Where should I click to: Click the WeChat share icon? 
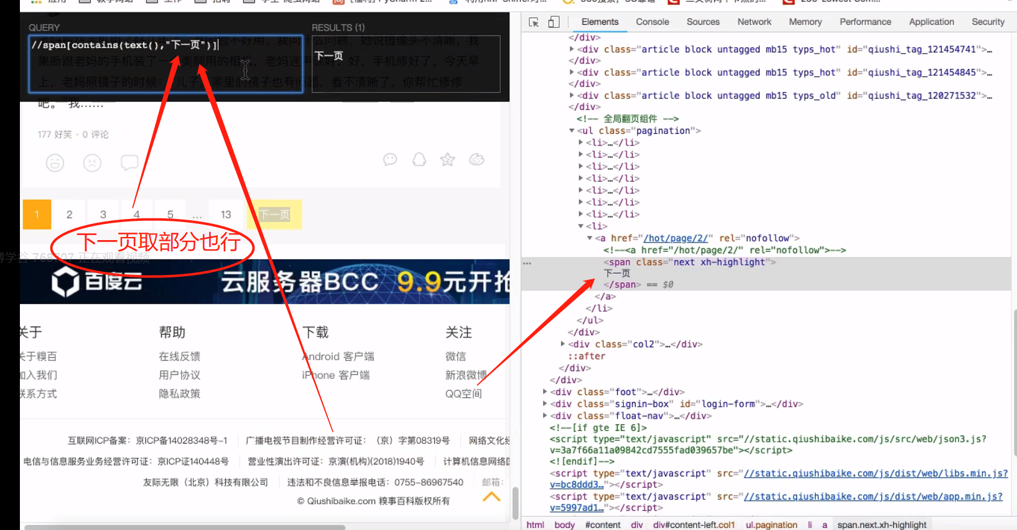tap(390, 160)
